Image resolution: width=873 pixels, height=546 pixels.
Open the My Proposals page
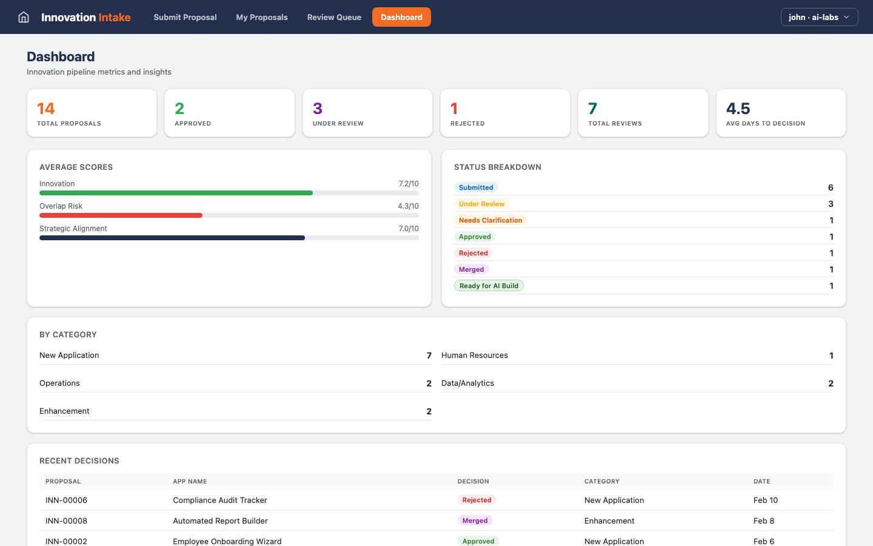point(261,17)
